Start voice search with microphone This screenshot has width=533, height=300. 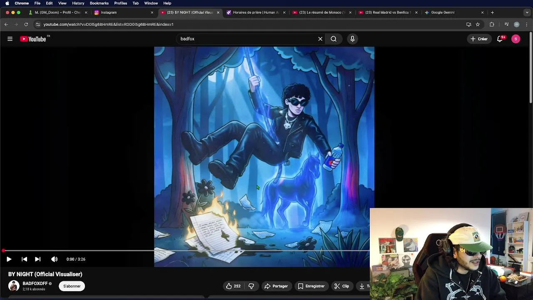tap(352, 39)
